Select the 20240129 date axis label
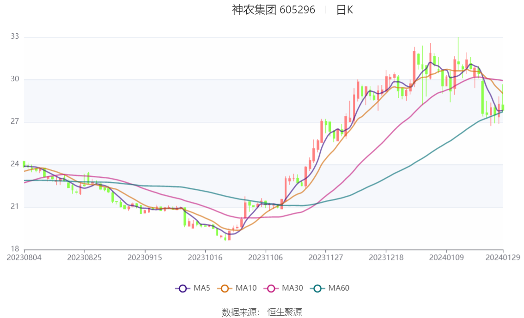Image resolution: width=524 pixels, height=318 pixels. tap(503, 258)
